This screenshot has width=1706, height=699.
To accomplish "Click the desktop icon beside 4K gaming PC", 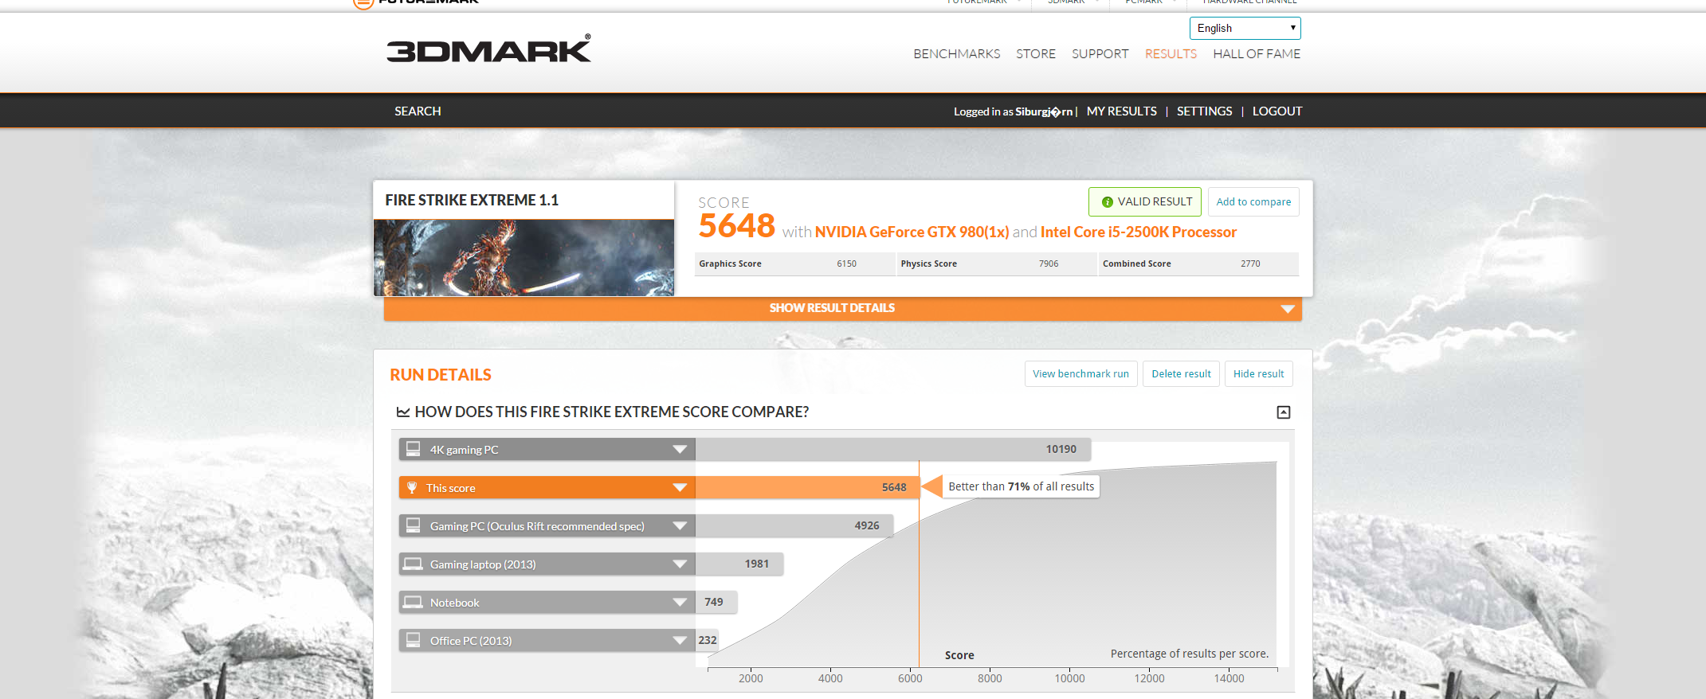I will click(x=413, y=449).
